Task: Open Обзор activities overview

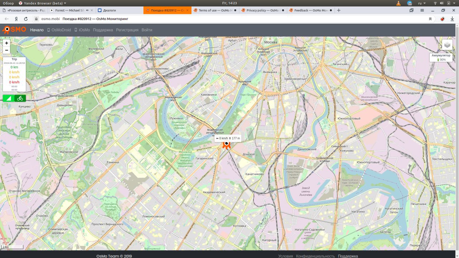Action: (x=8, y=3)
